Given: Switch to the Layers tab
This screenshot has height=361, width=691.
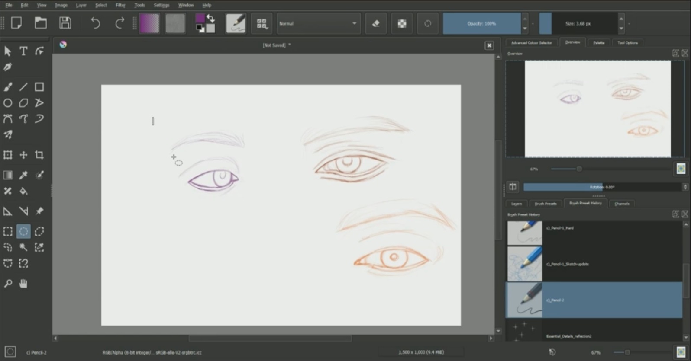Looking at the screenshot, I should [x=517, y=203].
